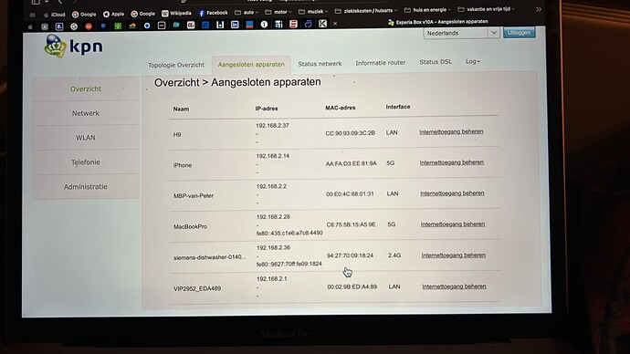Image resolution: width=630 pixels, height=354 pixels.
Task: Select WLAN in the sidebar
Action: (x=86, y=138)
